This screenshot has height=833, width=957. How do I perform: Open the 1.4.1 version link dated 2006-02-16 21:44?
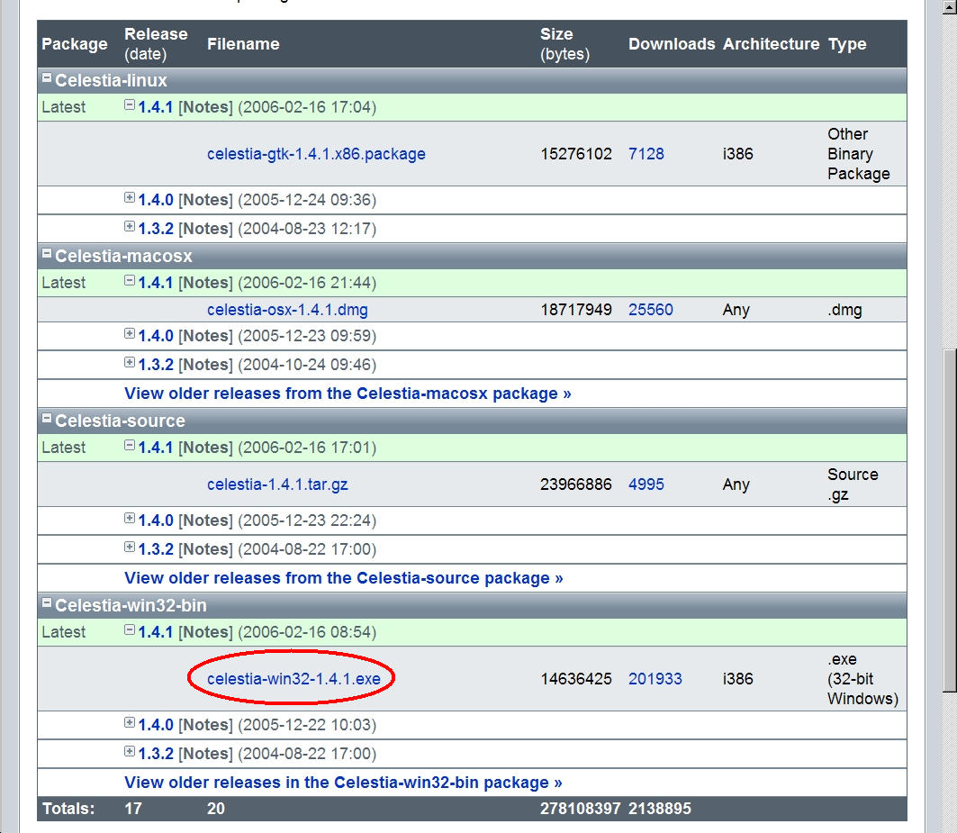pyautogui.click(x=156, y=283)
